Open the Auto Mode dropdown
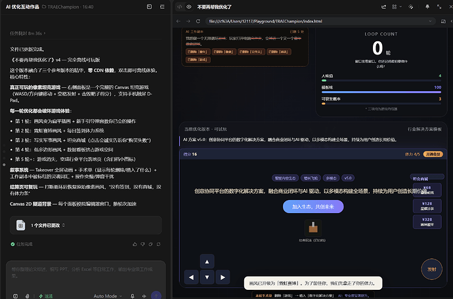The height and width of the screenshot is (299, 453). 108,296
